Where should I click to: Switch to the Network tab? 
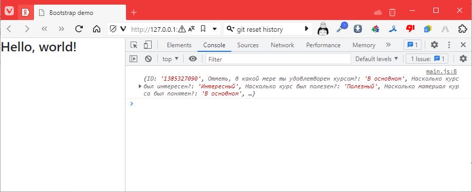[282, 45]
